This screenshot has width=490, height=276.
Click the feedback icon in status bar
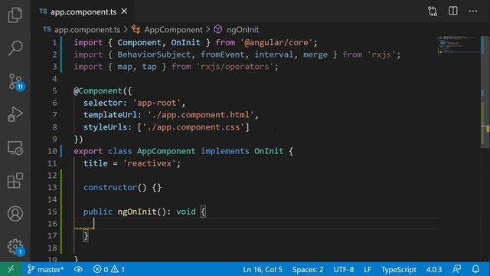(x=456, y=269)
